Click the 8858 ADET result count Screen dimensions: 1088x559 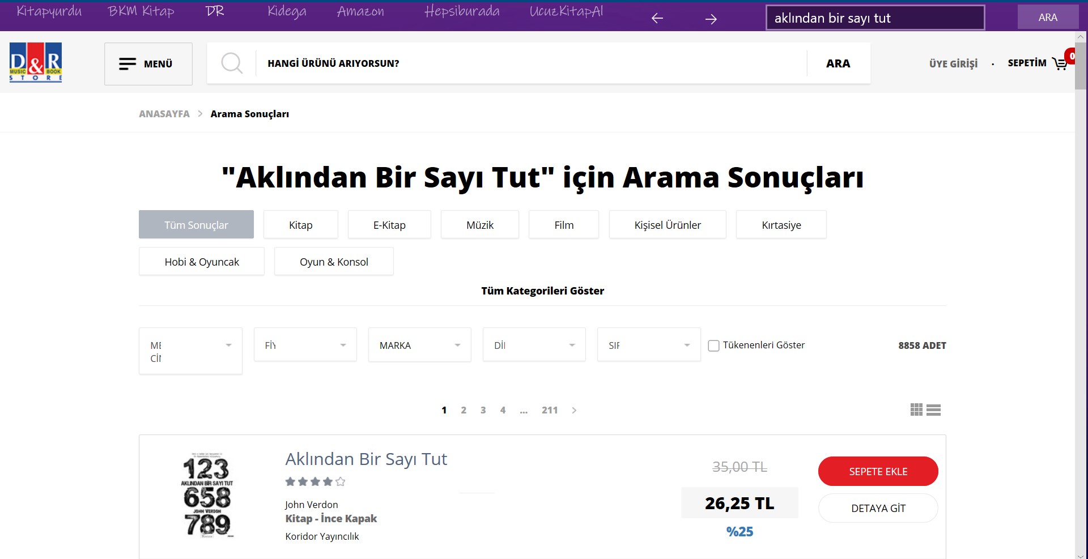922,345
